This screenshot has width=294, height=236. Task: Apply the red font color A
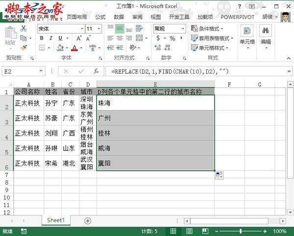(x=74, y=48)
